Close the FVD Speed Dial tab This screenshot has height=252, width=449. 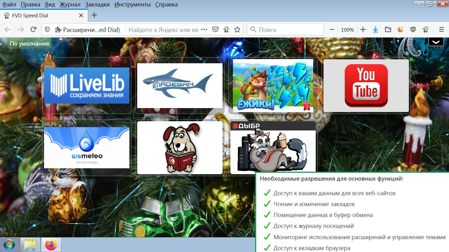tap(81, 15)
